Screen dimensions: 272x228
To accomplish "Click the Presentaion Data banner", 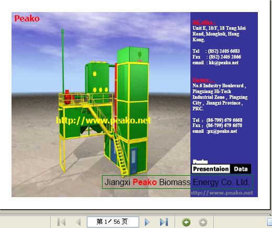I will click(221, 169).
